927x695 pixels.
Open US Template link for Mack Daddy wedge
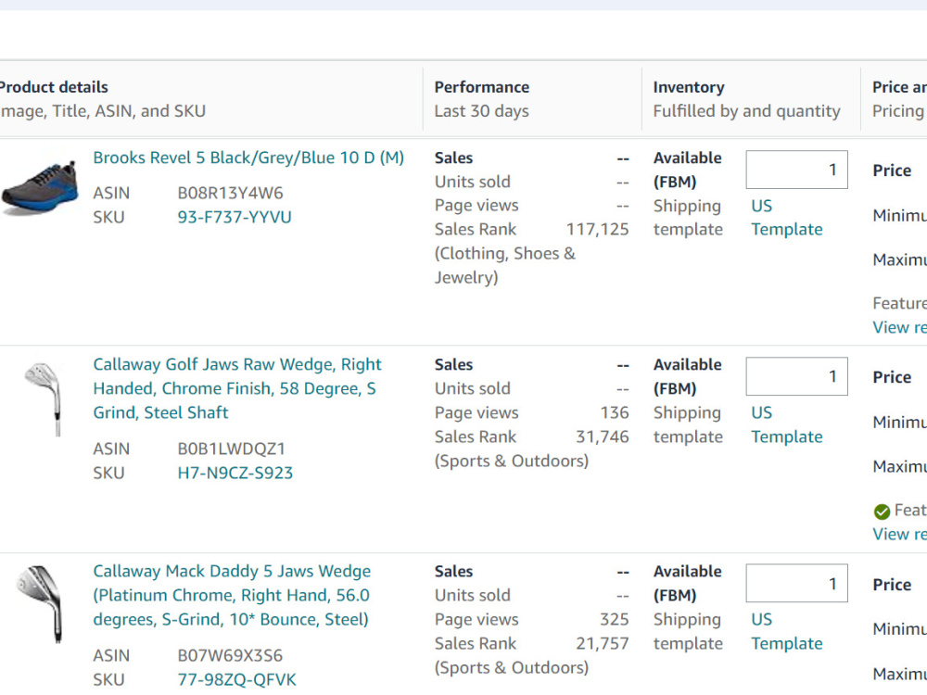(x=787, y=631)
